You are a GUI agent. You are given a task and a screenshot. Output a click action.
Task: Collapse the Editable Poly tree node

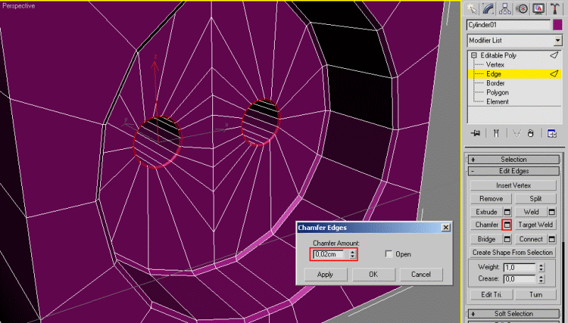pos(474,55)
